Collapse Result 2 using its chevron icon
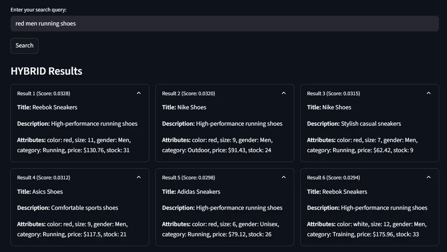This screenshot has height=252, width=447. (284, 93)
